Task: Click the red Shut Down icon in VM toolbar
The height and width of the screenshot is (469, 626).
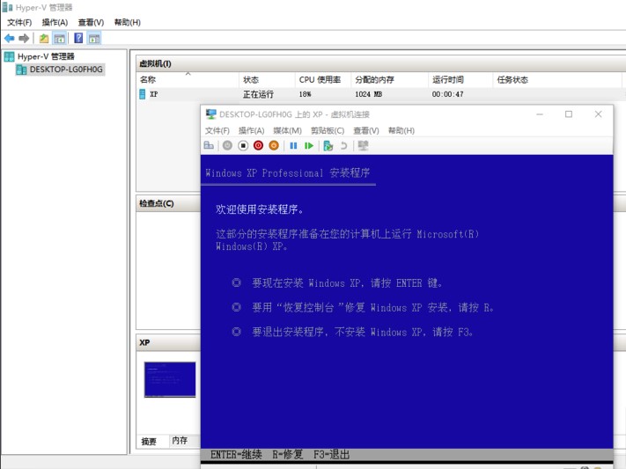Action: click(258, 146)
